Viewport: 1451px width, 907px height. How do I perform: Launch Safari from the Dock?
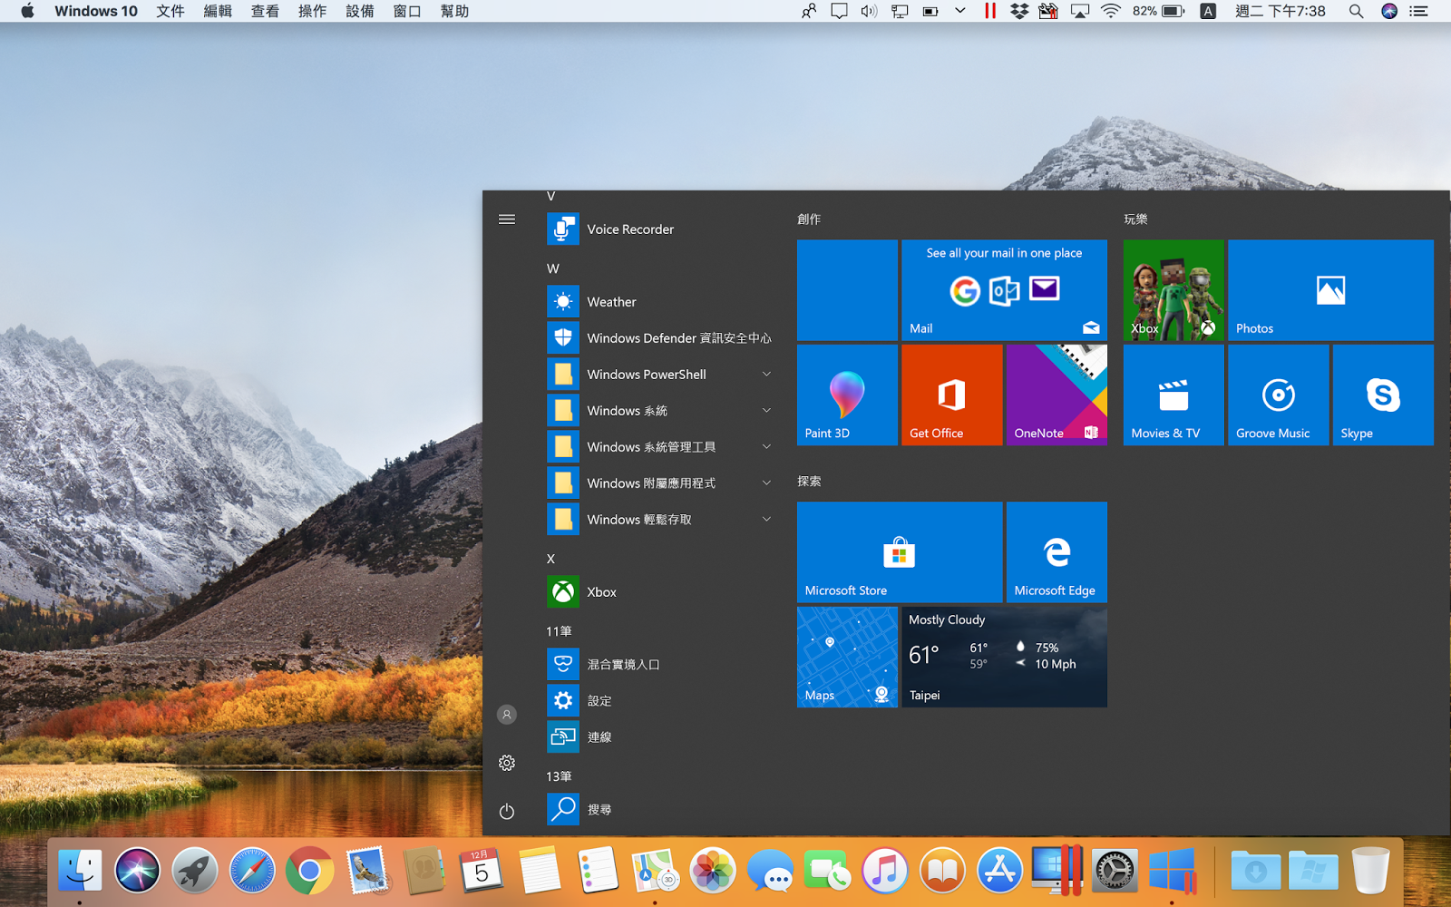252,872
